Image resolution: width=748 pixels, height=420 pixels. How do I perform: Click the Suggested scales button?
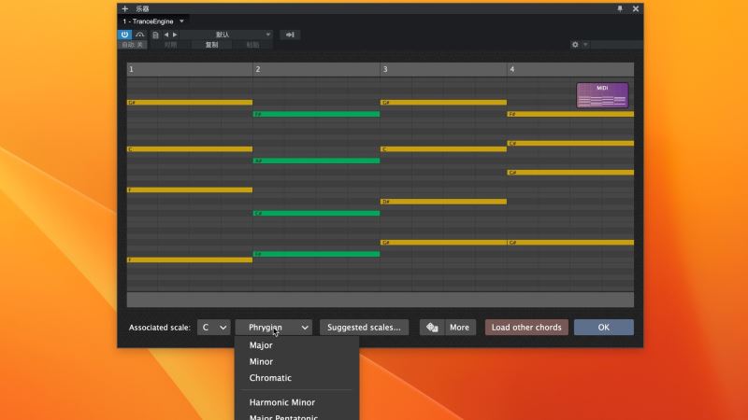(364, 328)
